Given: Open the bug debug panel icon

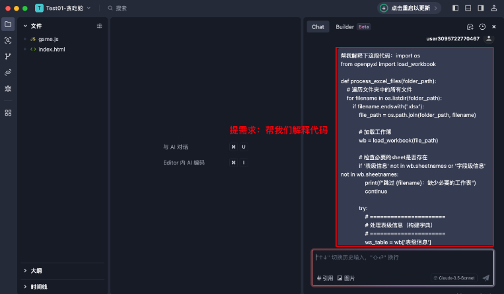Looking at the screenshot, I should [8, 88].
